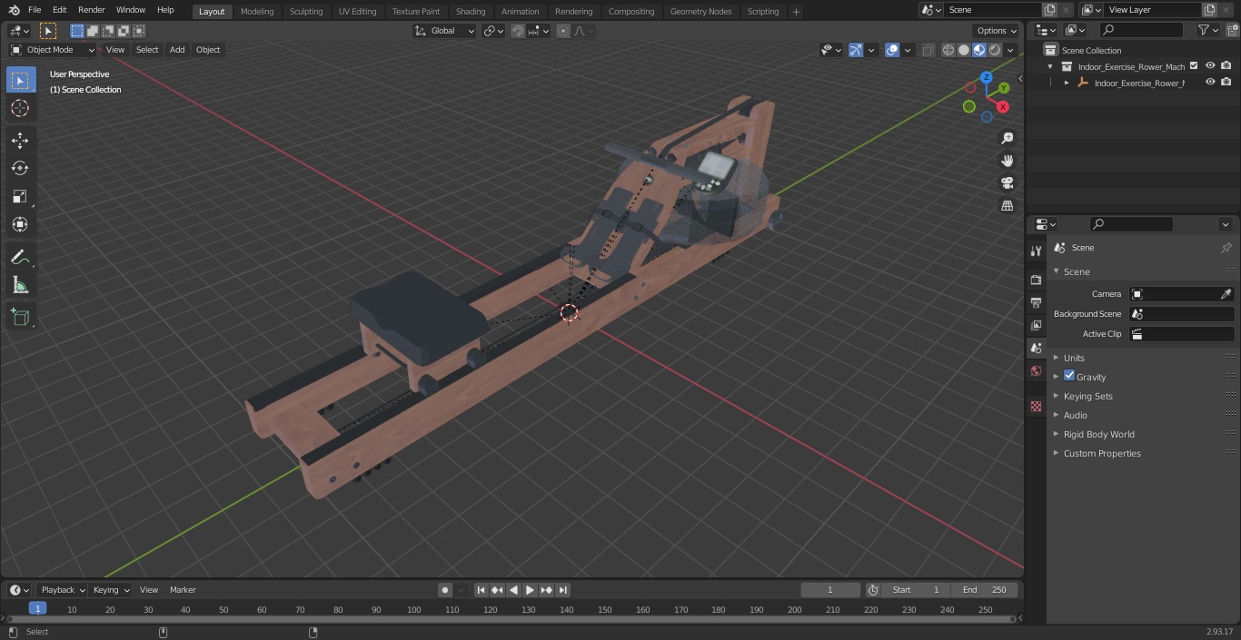Viewport: 1241px width, 640px height.
Task: Select the Move tool in toolbar
Action: (20, 140)
